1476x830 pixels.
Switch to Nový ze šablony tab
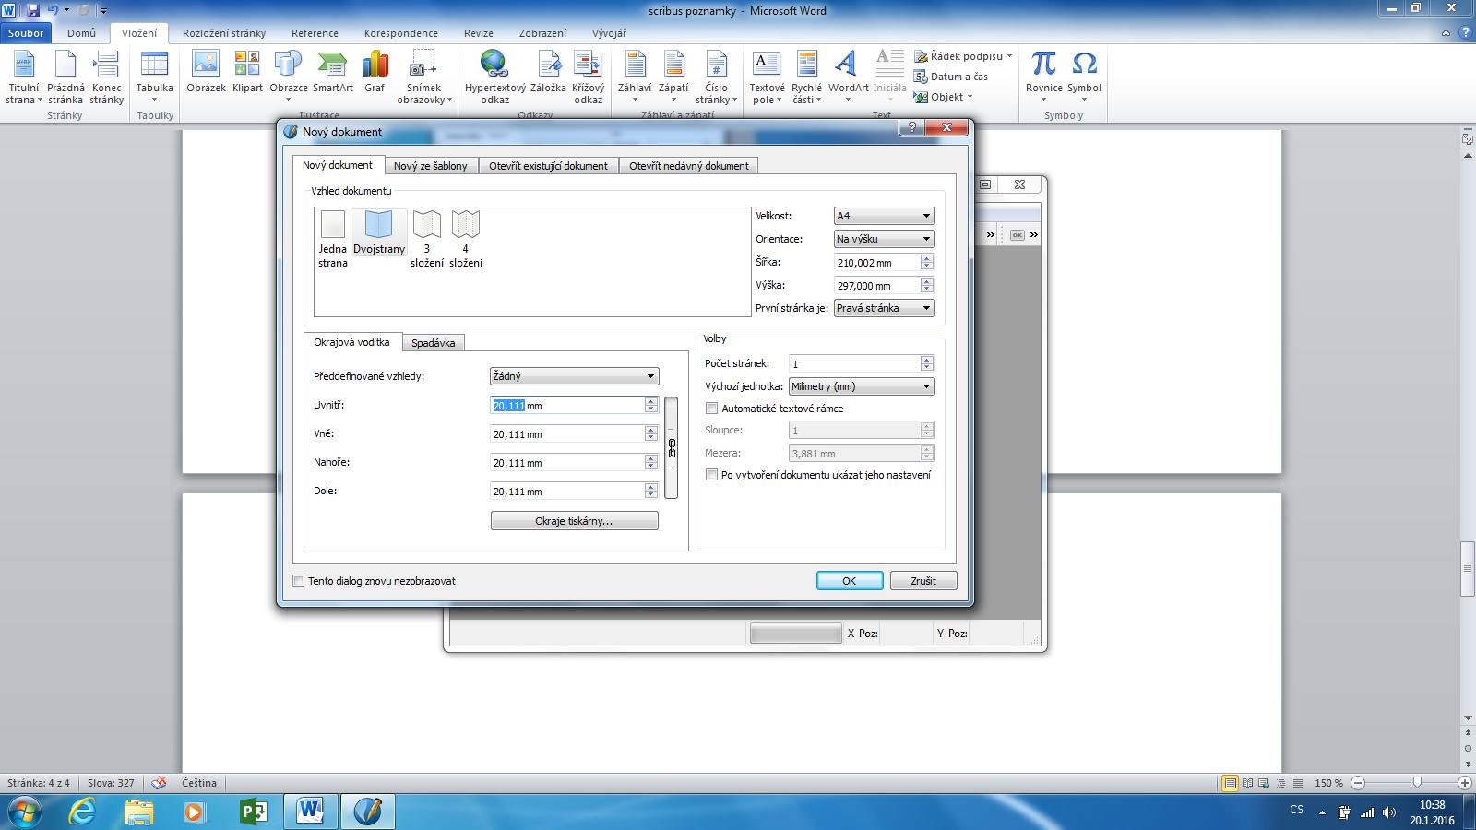point(430,166)
